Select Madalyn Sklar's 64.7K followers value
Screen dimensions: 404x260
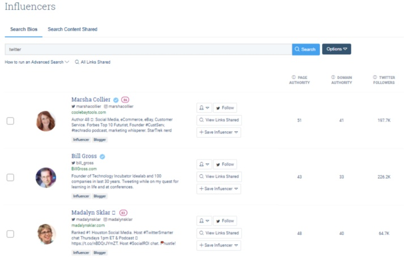click(384, 233)
